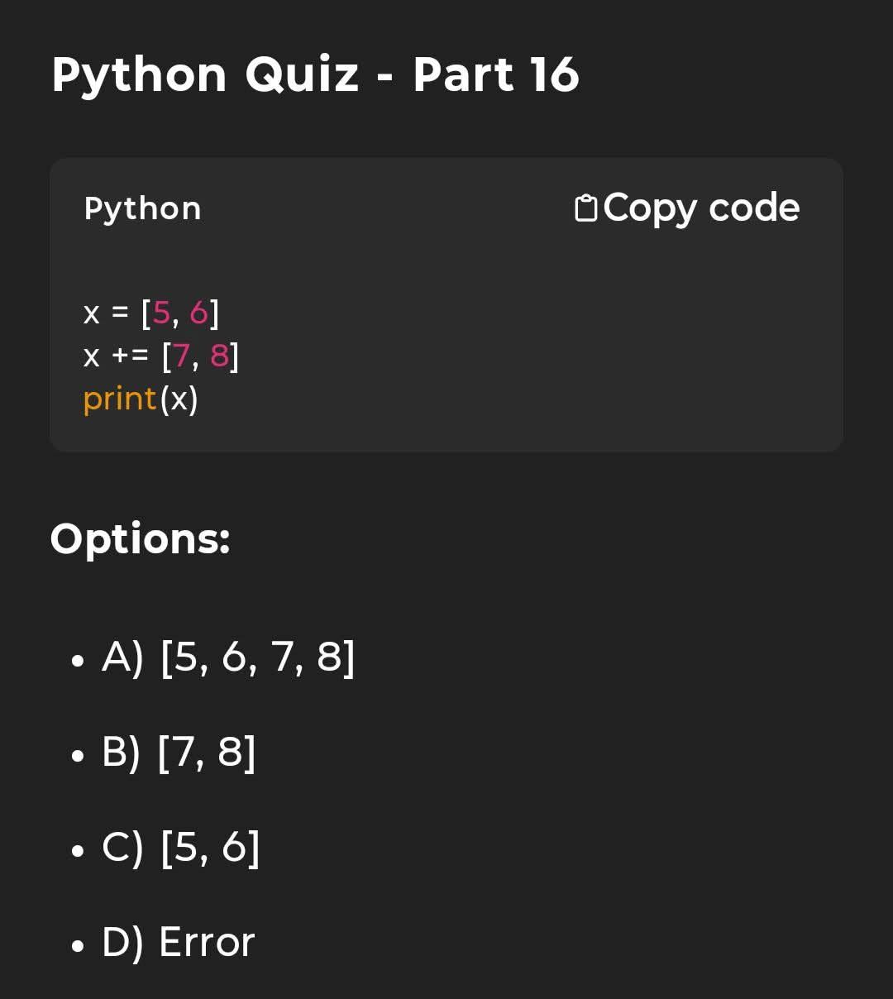The height and width of the screenshot is (999, 893).
Task: Click the pink number 7 in code
Action: pos(182,356)
